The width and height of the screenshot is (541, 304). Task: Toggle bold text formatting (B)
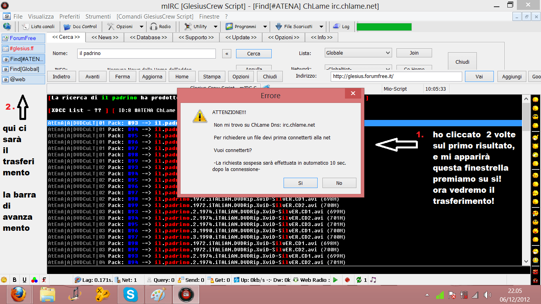[x=15, y=280]
